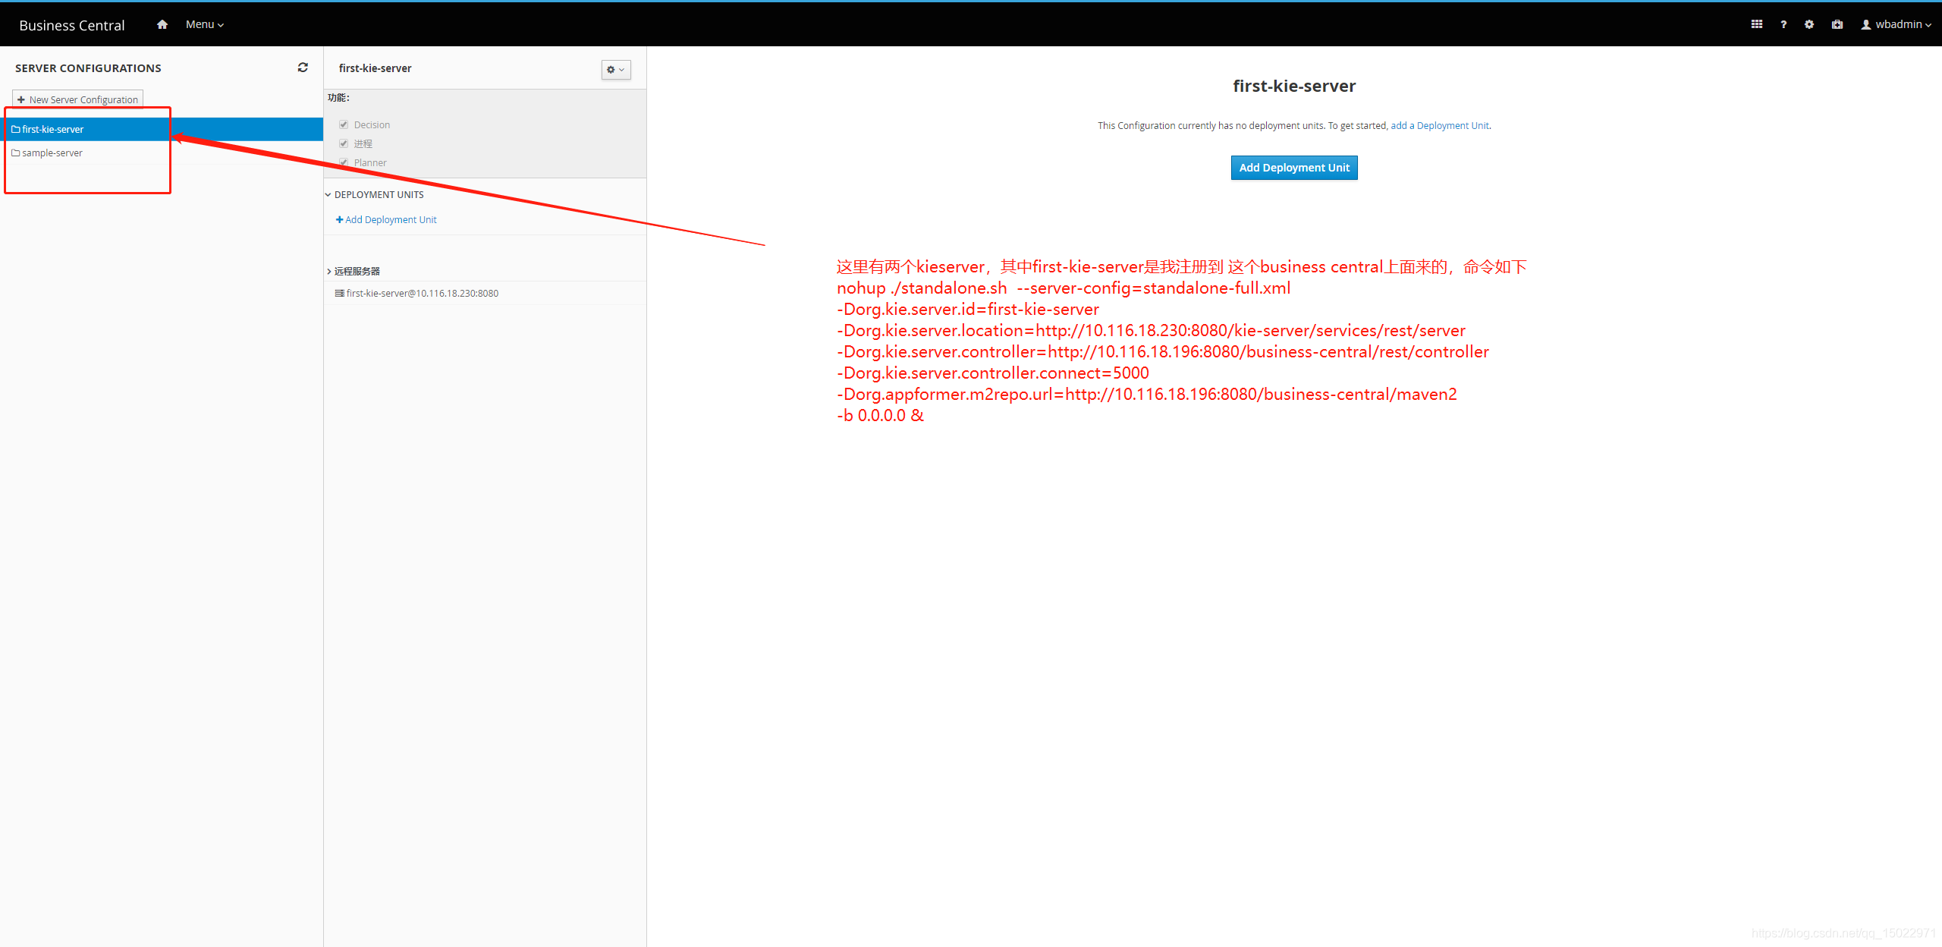This screenshot has width=1942, height=947.
Task: Click the first-kie-server folder icon
Action: (x=16, y=130)
